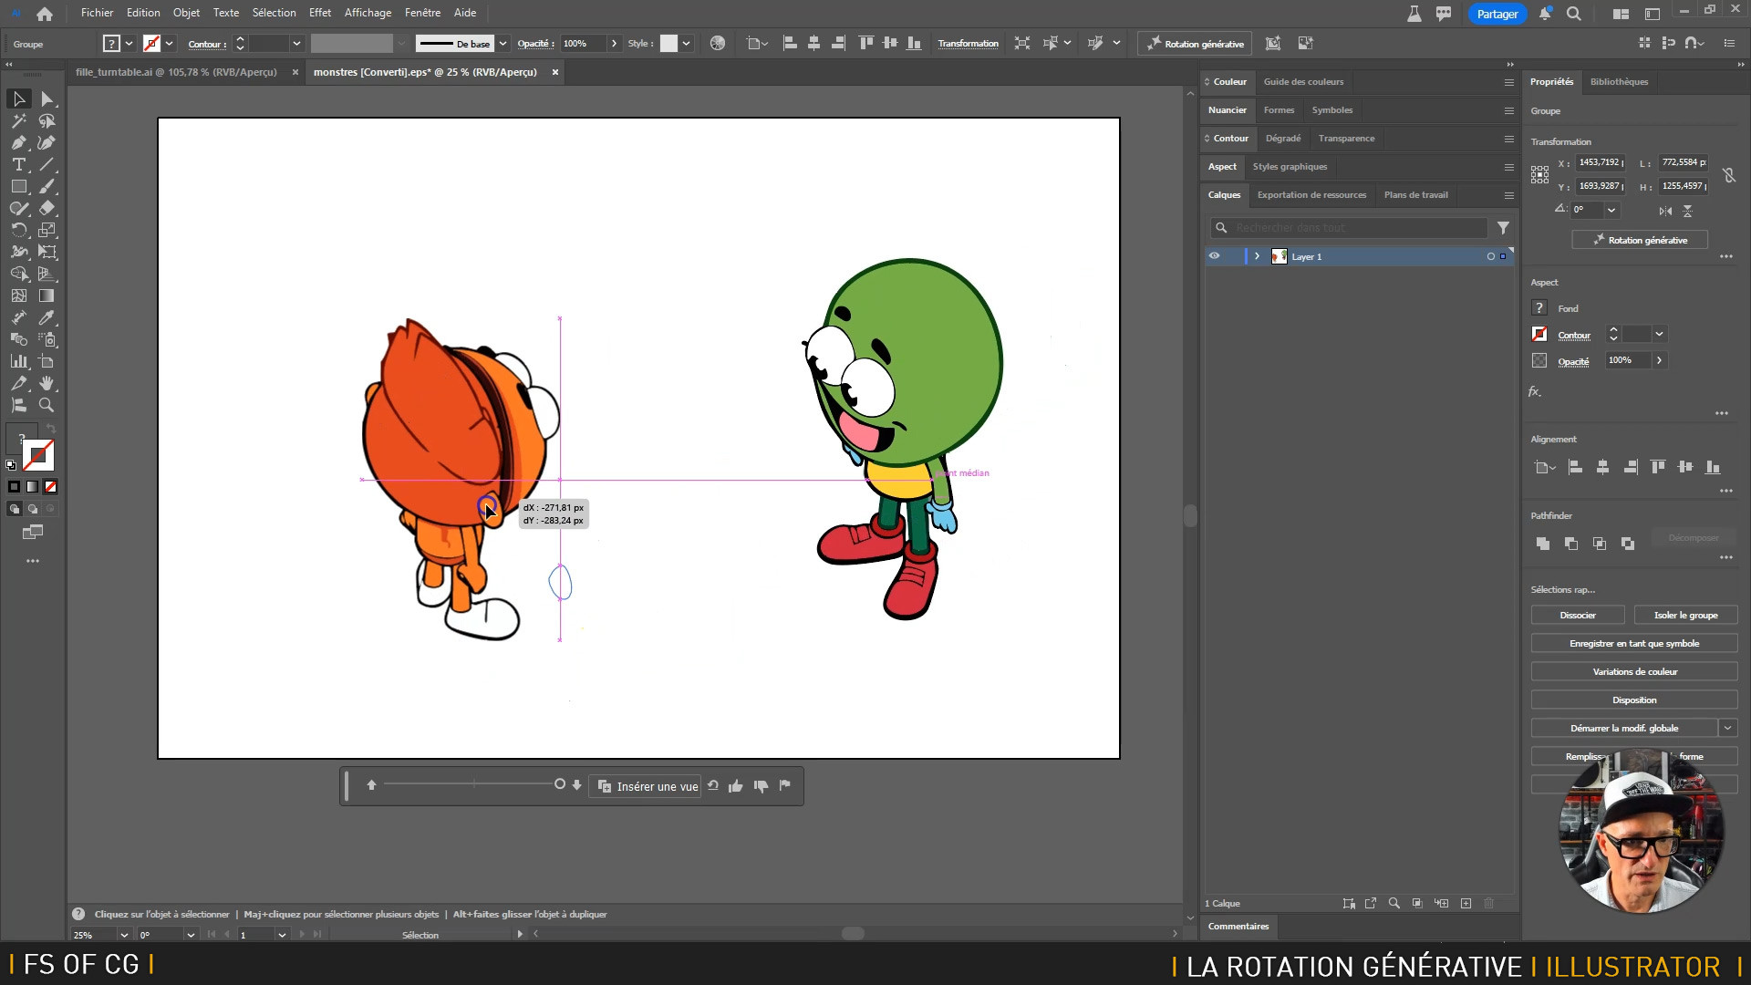The height and width of the screenshot is (985, 1751).
Task: Click the Dissocier button
Action: [x=1578, y=616]
